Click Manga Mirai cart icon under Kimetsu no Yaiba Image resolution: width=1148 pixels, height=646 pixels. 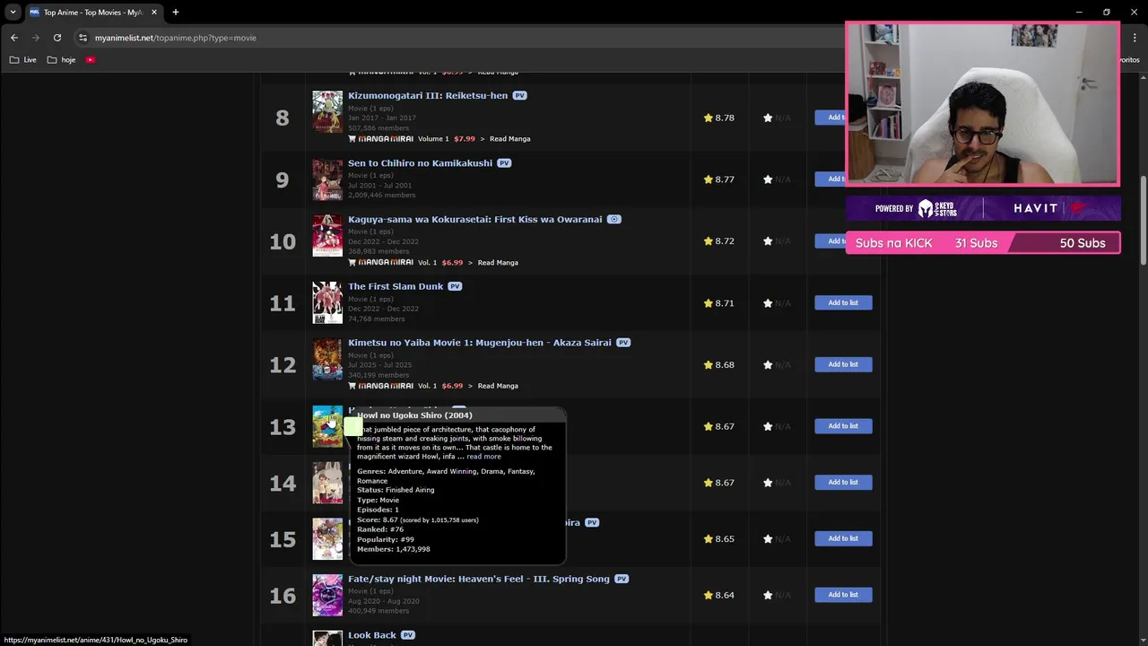coord(352,386)
